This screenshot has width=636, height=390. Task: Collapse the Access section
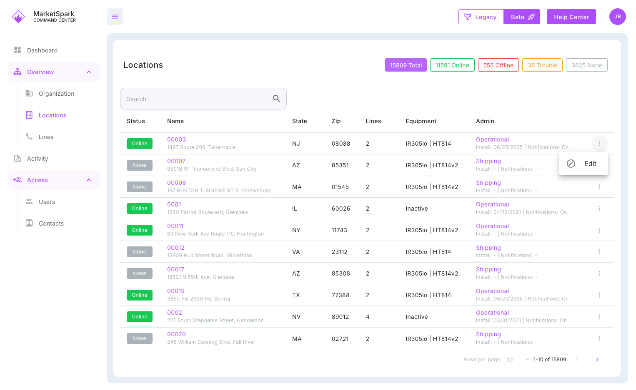(x=89, y=180)
